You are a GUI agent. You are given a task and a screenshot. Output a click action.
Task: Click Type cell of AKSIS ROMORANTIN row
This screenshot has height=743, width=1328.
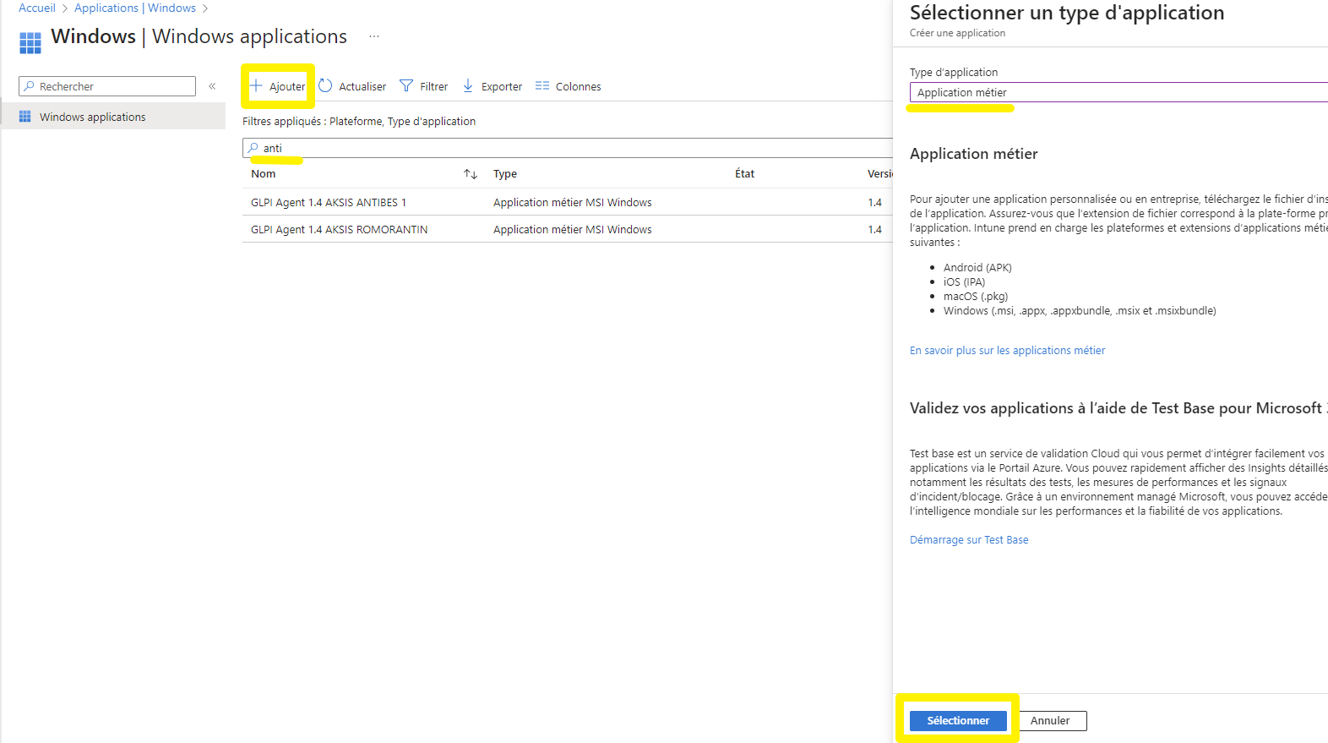pyautogui.click(x=573, y=229)
